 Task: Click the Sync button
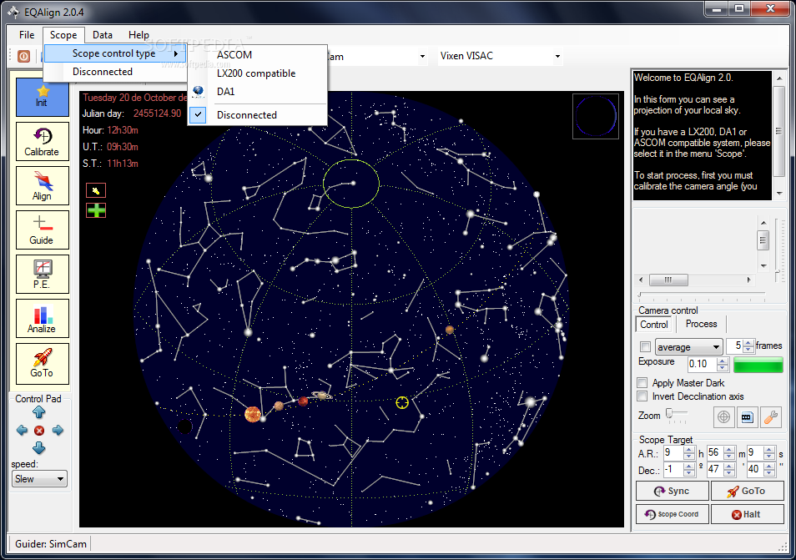coord(673,491)
